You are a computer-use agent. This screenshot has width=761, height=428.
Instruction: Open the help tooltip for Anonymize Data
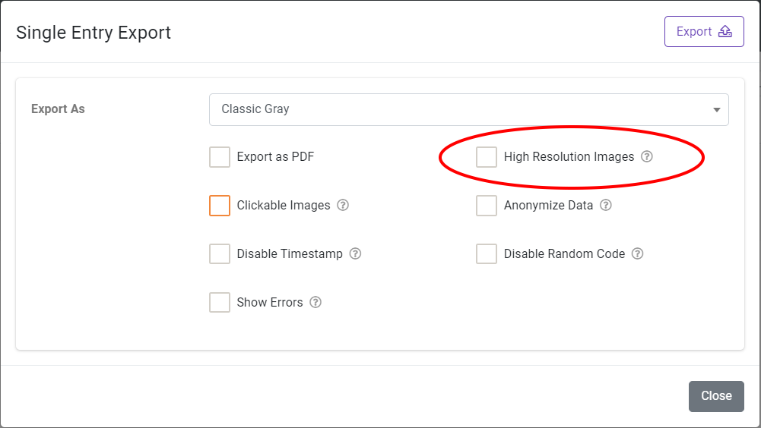[606, 206]
